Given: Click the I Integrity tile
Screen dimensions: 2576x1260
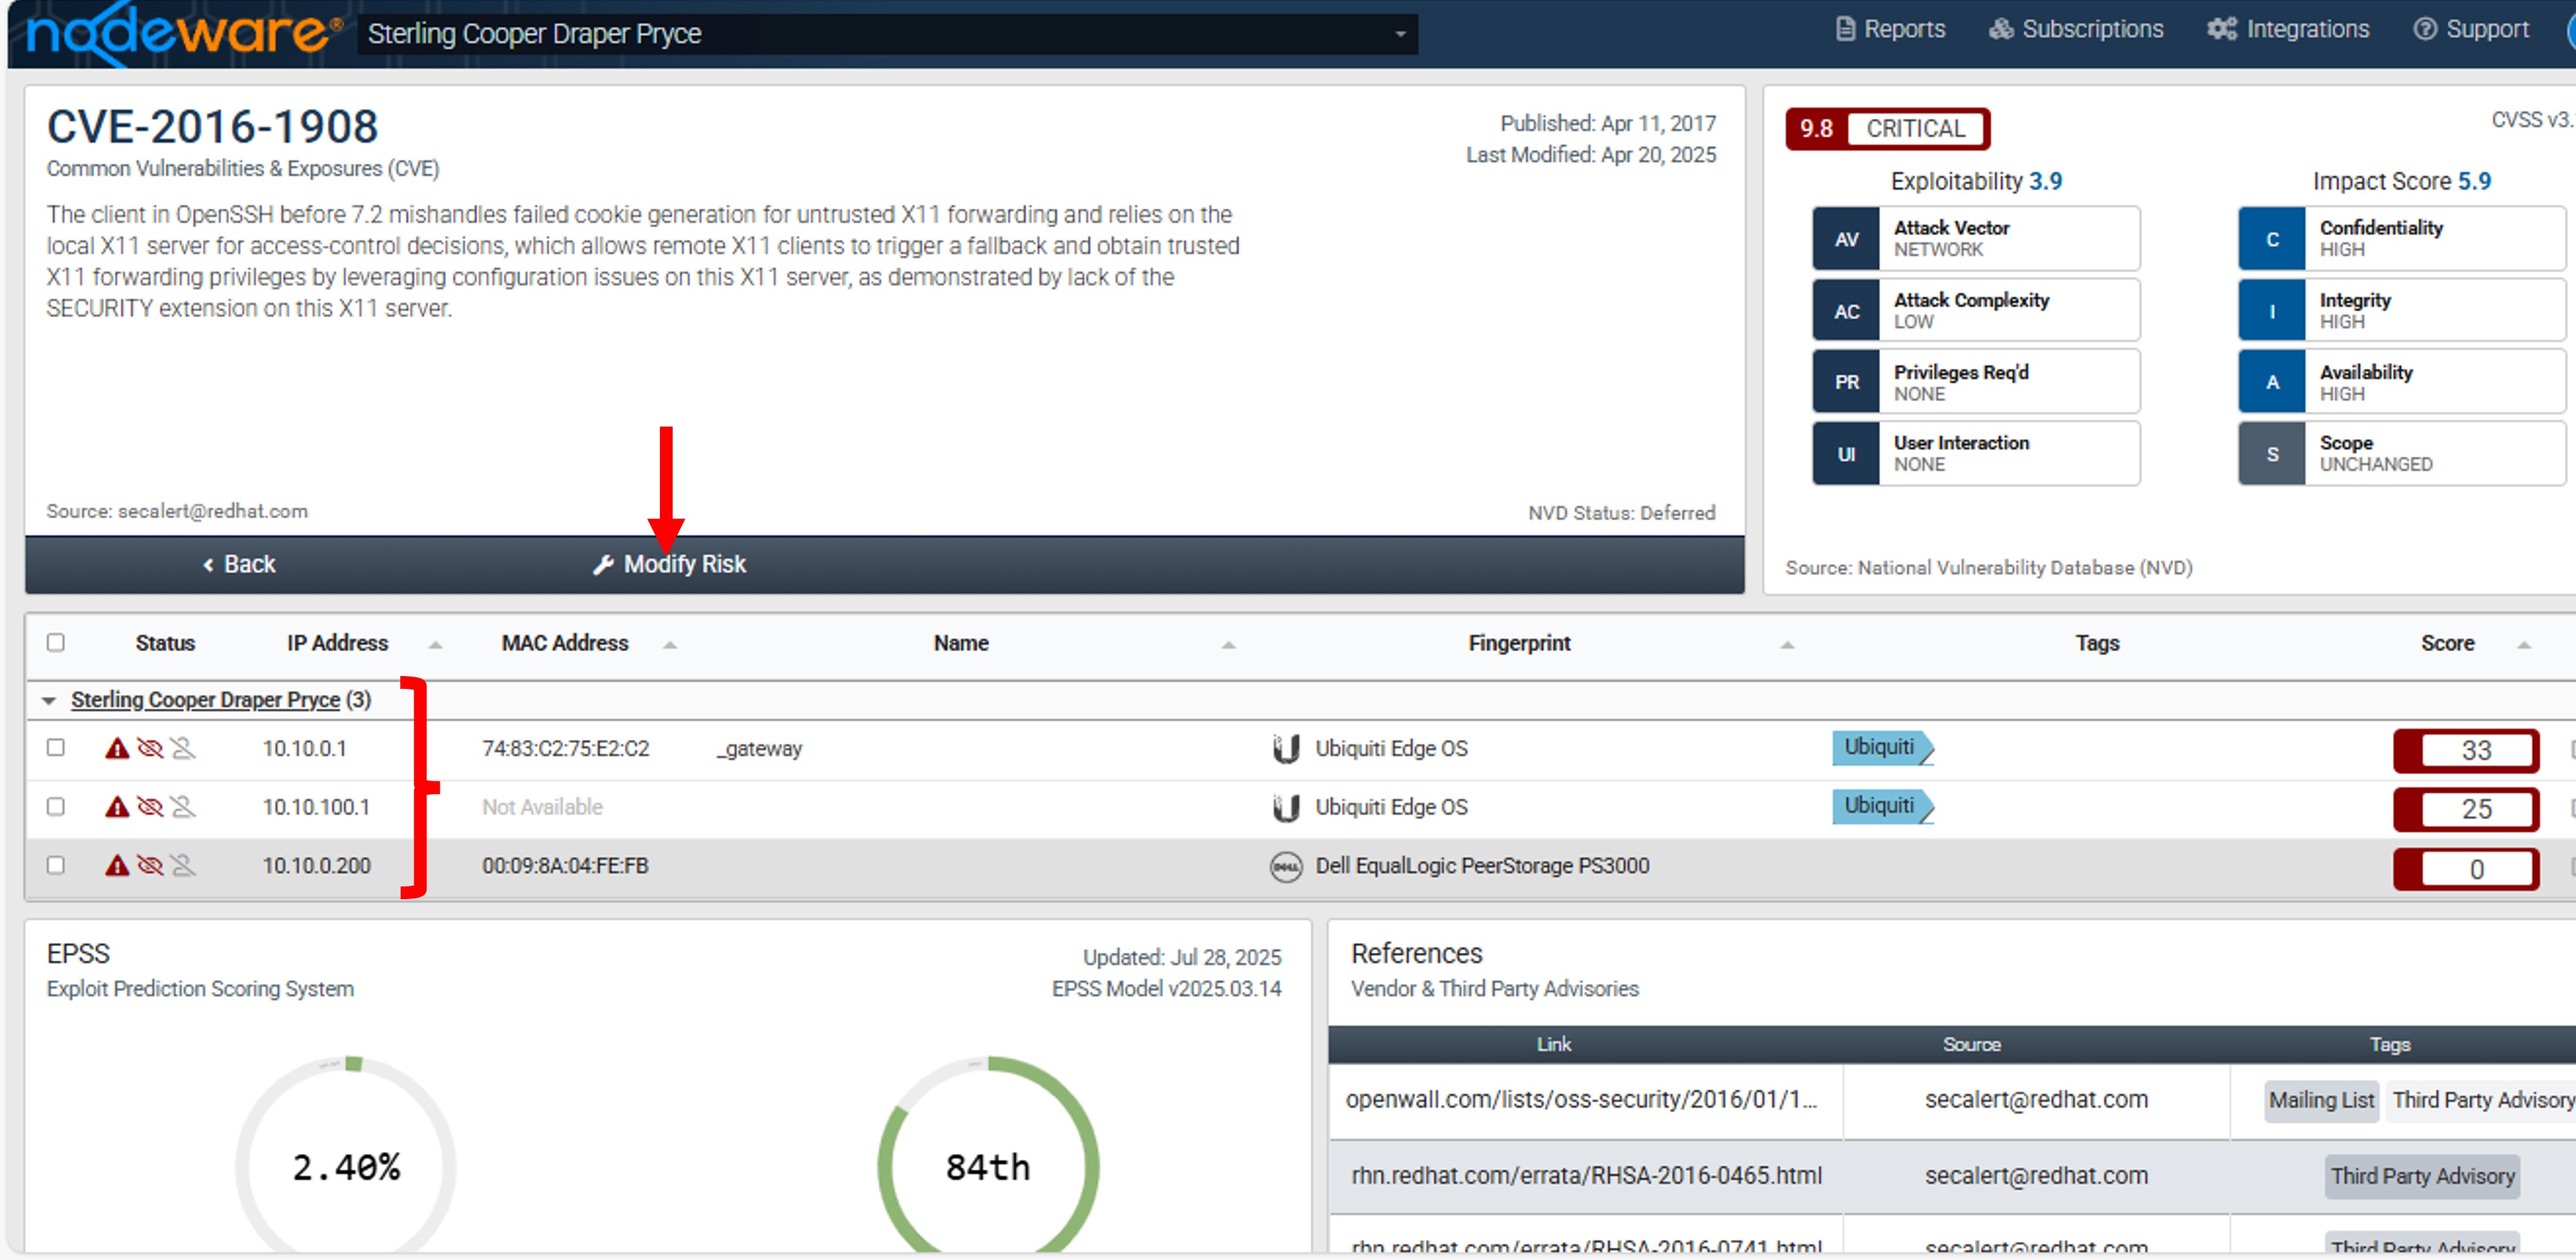Looking at the screenshot, I should coord(2402,311).
